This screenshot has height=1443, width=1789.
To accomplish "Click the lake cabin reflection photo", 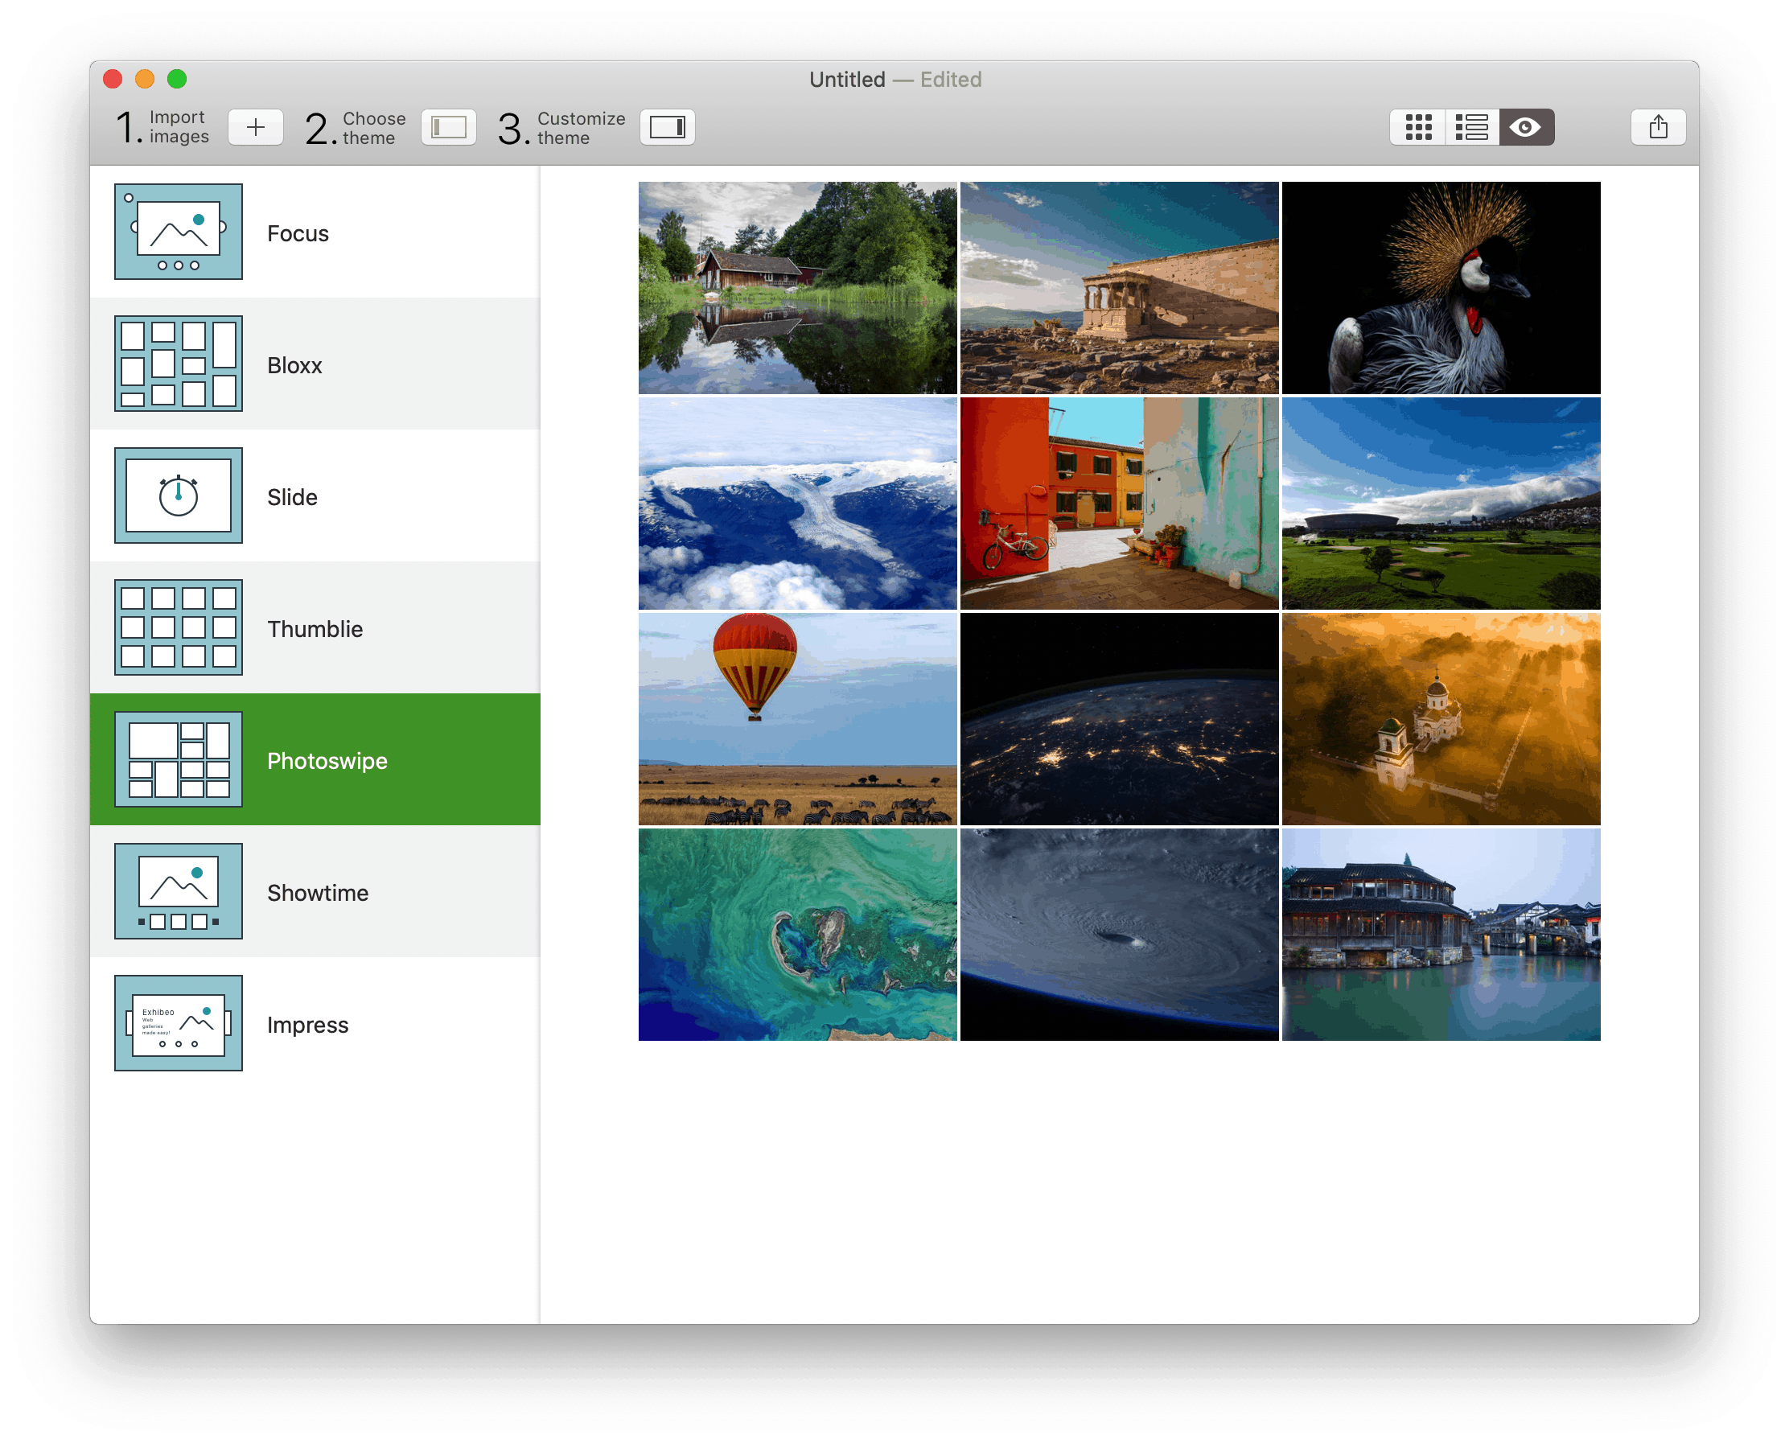I will pyautogui.click(x=797, y=288).
